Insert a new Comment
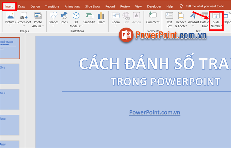Screen dimensions: 231x148 tap(153, 18)
